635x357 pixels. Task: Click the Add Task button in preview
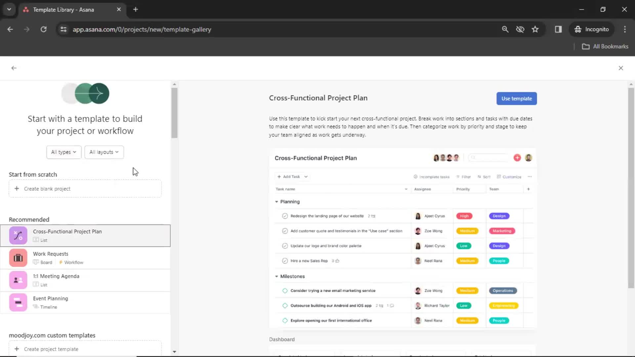pos(289,177)
